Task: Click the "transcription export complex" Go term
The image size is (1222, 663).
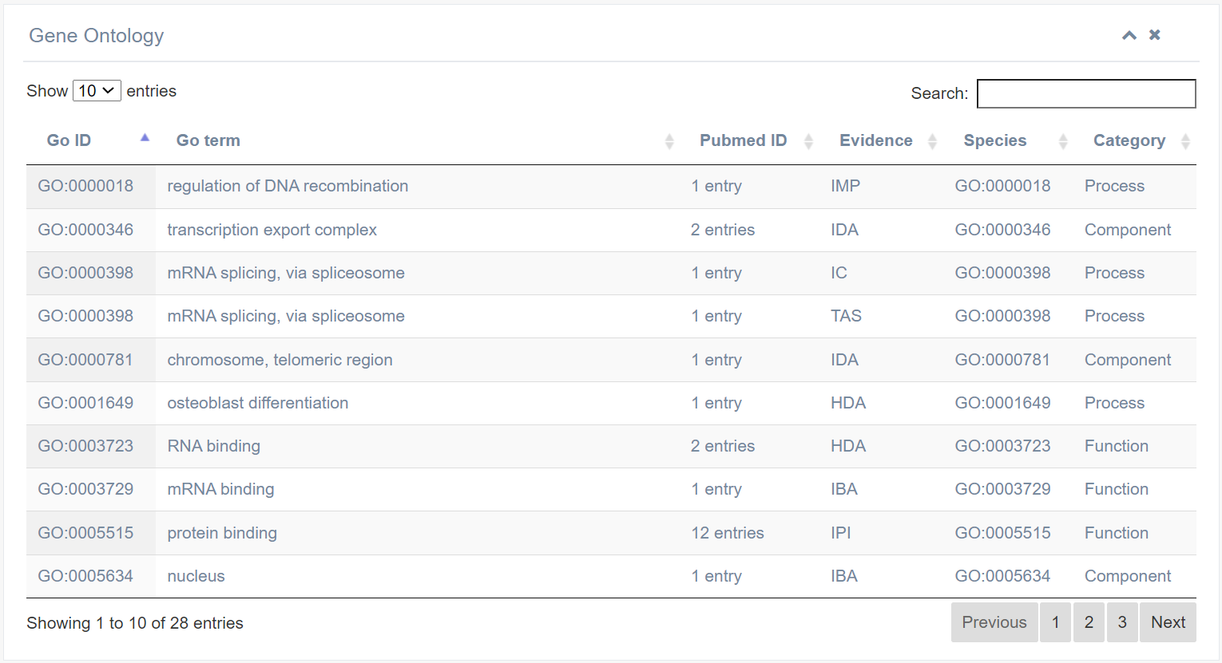Action: click(x=272, y=230)
